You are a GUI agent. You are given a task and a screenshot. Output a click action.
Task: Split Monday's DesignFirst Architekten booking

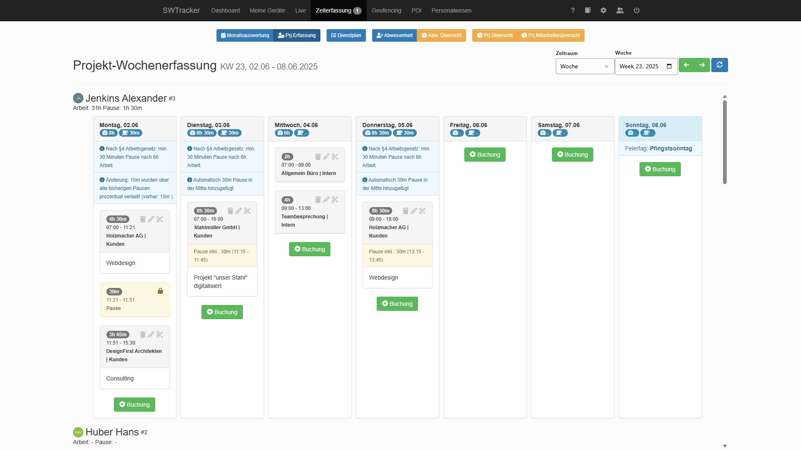point(160,335)
